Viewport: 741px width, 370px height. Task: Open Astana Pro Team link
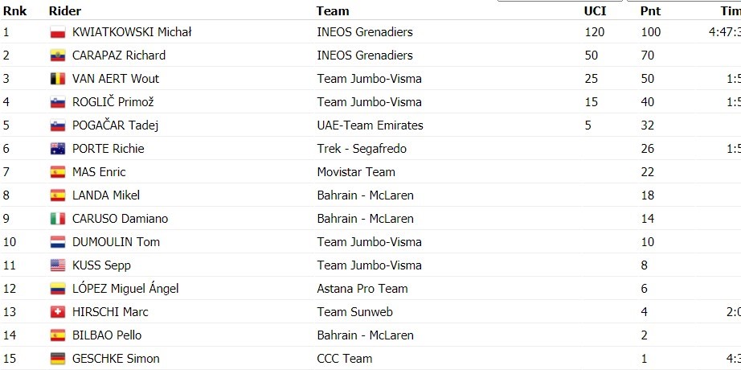pos(362,289)
